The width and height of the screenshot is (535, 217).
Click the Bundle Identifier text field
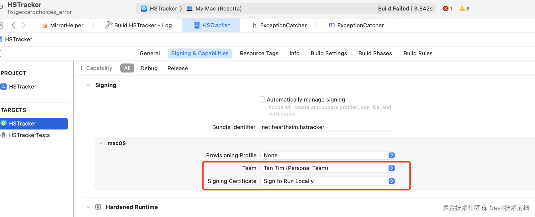coord(327,127)
